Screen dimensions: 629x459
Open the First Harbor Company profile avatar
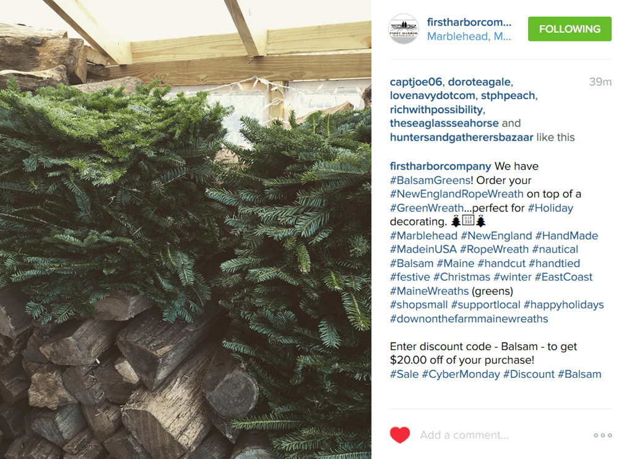[404, 29]
